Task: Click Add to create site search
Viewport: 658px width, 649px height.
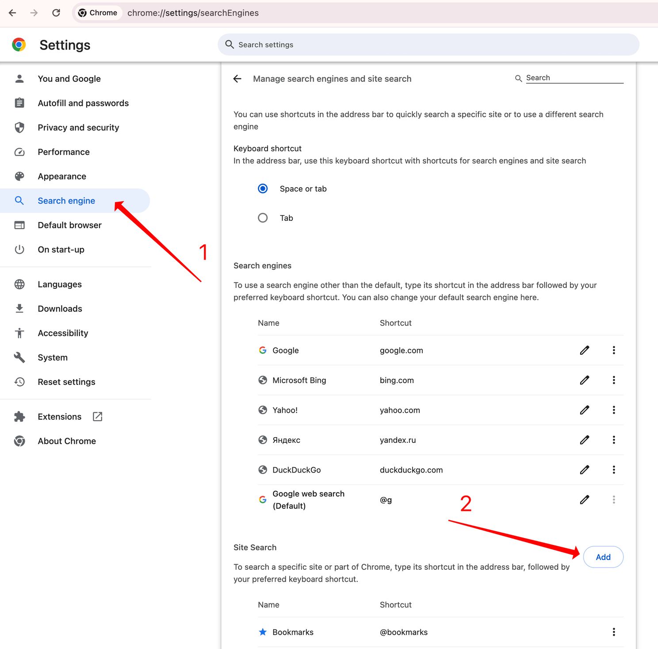Action: coord(603,557)
